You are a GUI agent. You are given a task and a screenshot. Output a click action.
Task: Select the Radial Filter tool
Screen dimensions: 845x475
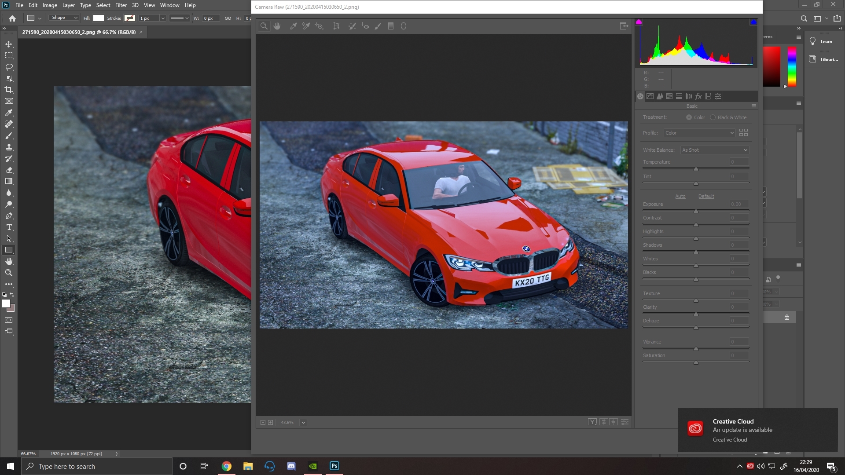pos(404,26)
